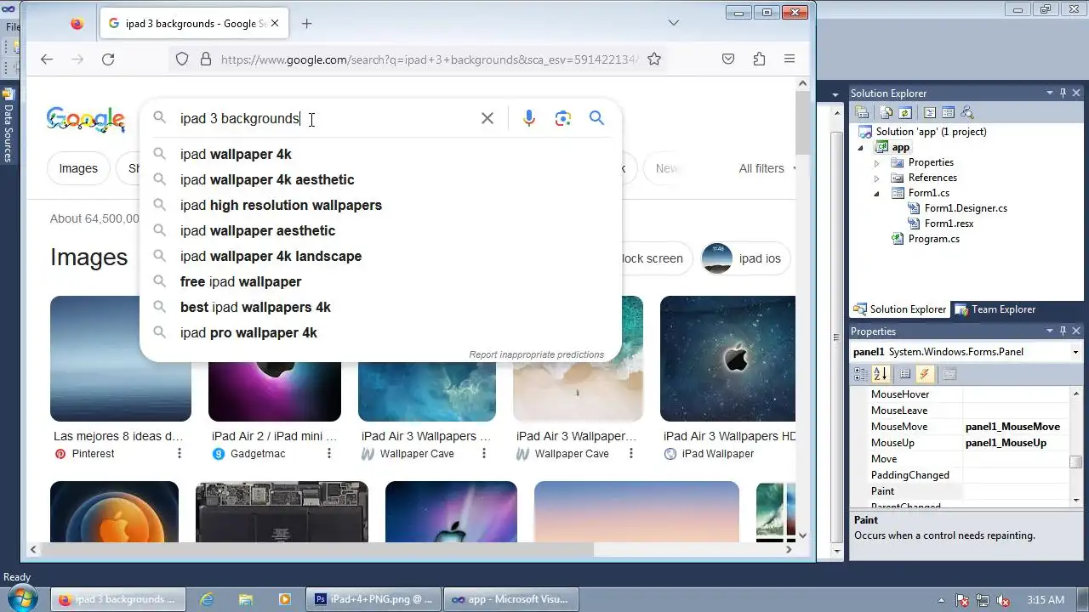1089x612 pixels.
Task: Click View Code icon in Solution Explorer
Action: point(930,112)
